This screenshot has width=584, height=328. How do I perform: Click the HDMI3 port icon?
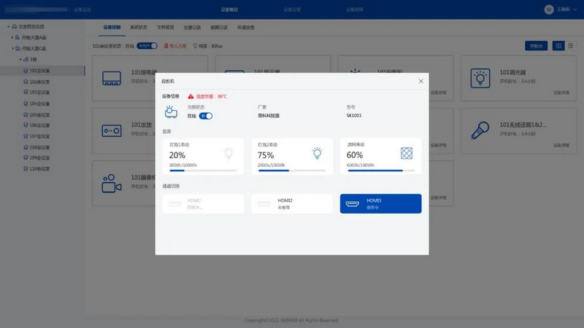pyautogui.click(x=353, y=203)
